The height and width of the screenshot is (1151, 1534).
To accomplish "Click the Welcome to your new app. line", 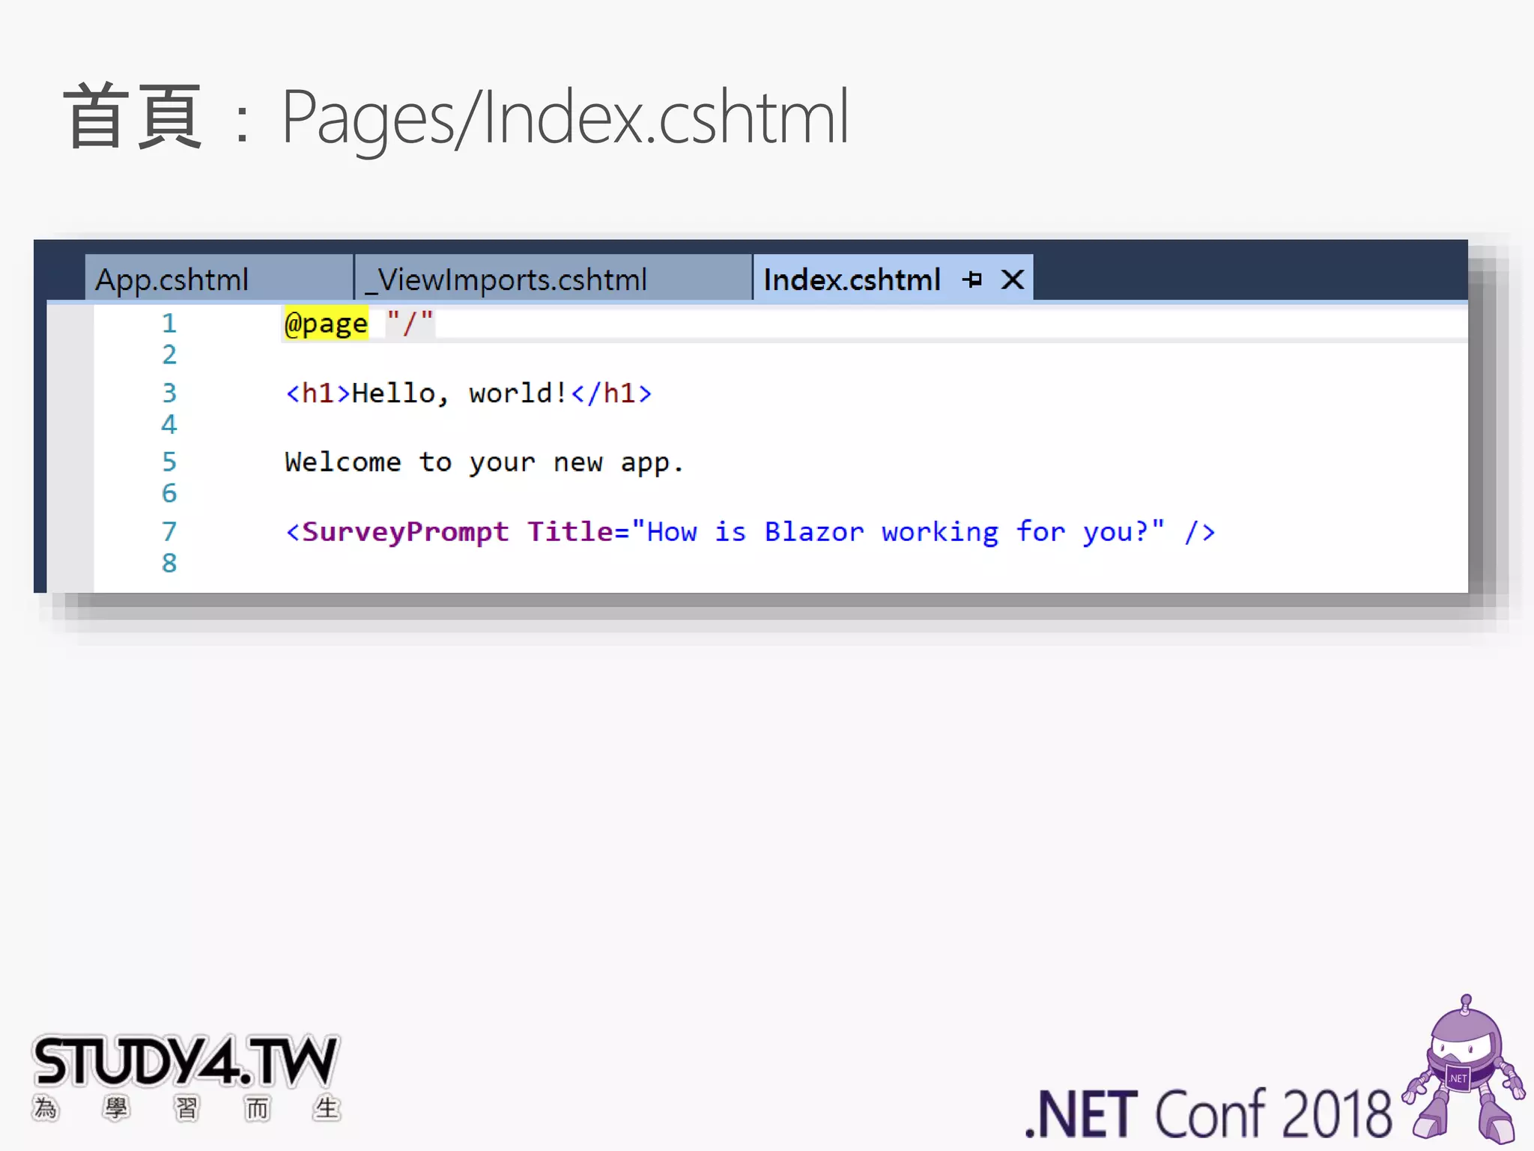I will coord(484,462).
